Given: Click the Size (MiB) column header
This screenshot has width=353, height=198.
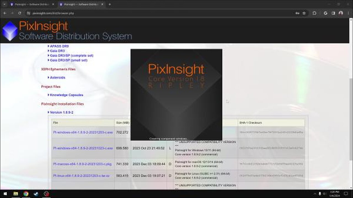Looking at the screenshot, I should pos(122,123).
